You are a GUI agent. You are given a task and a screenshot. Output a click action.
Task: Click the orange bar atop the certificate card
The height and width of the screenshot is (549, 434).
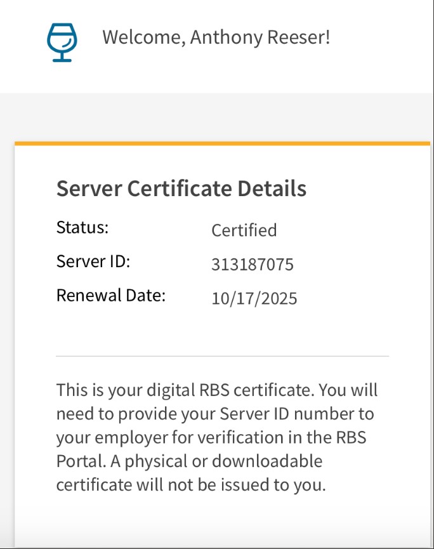(222, 143)
